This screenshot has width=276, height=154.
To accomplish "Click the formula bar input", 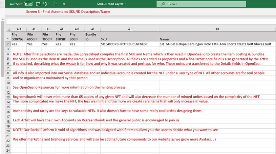I will tap(141, 21).
